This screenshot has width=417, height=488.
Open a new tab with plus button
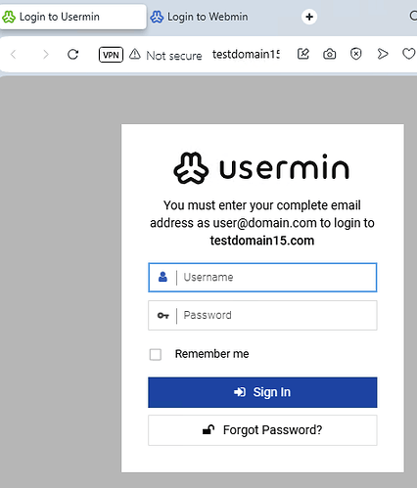click(x=309, y=17)
